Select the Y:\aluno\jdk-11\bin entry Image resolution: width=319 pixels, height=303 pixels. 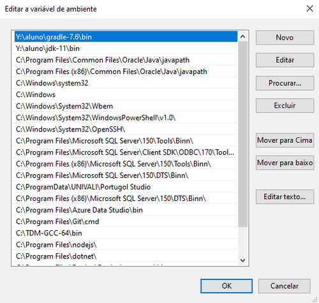pos(125,48)
